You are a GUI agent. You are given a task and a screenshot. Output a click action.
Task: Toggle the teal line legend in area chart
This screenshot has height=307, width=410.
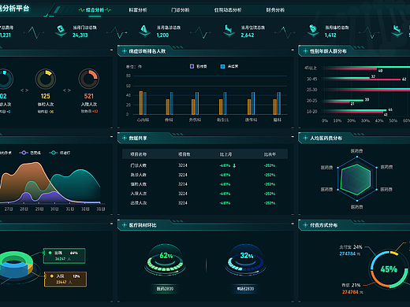click(54, 153)
